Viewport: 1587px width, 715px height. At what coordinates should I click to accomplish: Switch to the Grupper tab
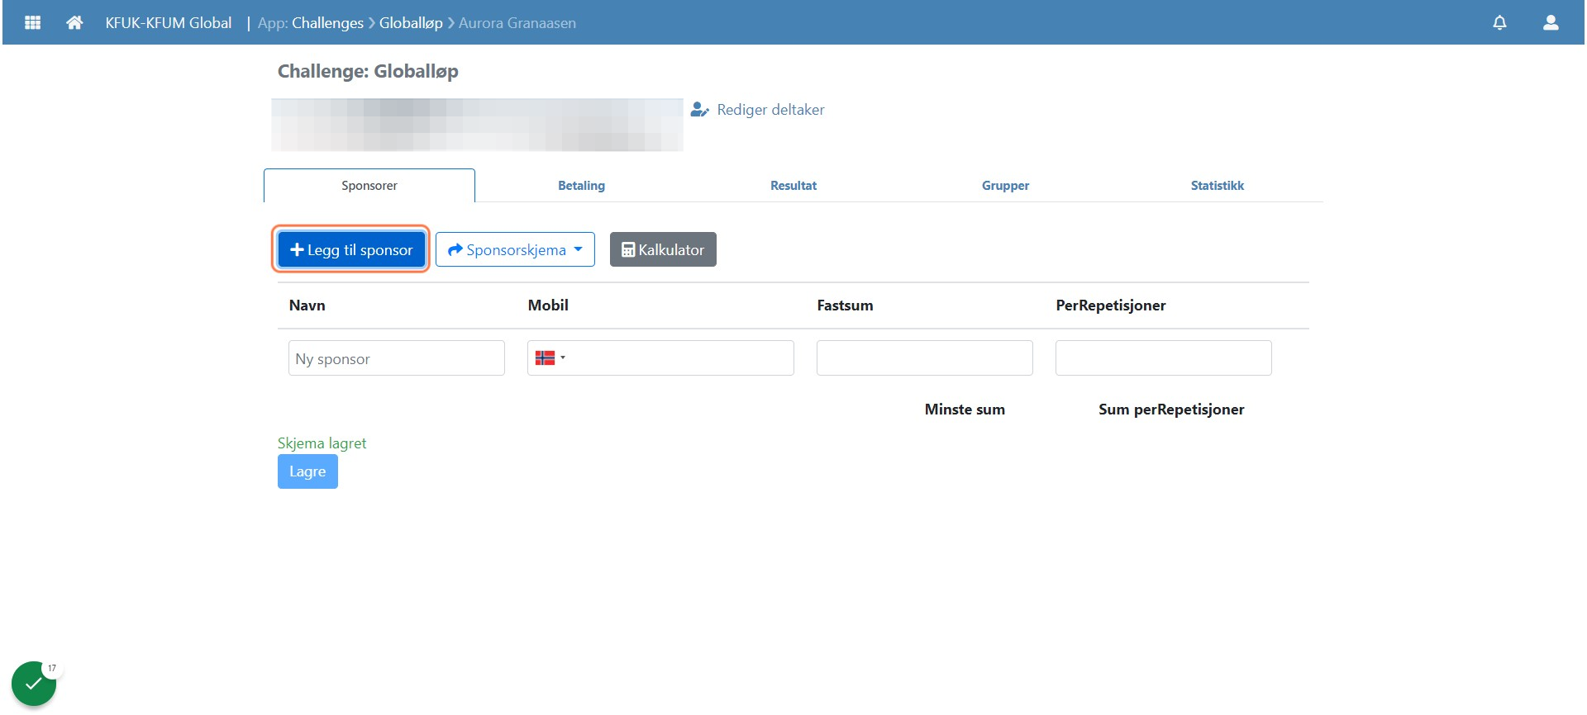click(x=1005, y=186)
